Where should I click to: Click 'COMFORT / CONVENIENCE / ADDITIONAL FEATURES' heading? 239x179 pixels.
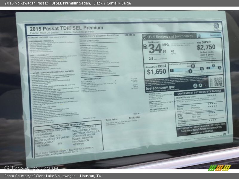click(52, 72)
